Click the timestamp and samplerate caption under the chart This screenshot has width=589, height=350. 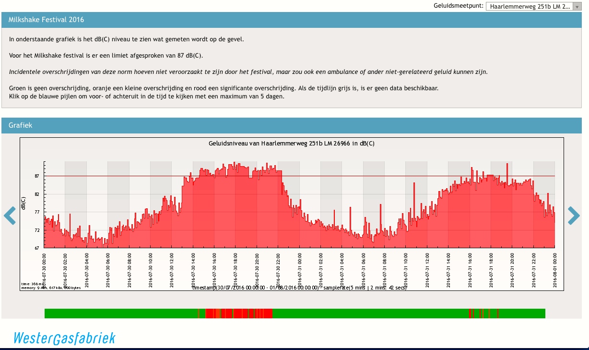pyautogui.click(x=299, y=288)
